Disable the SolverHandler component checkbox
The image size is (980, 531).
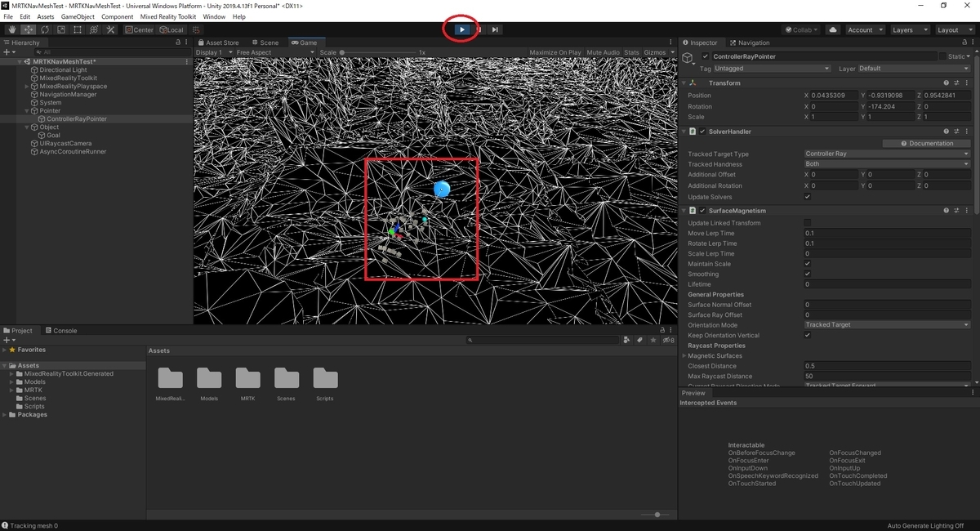pyautogui.click(x=702, y=131)
